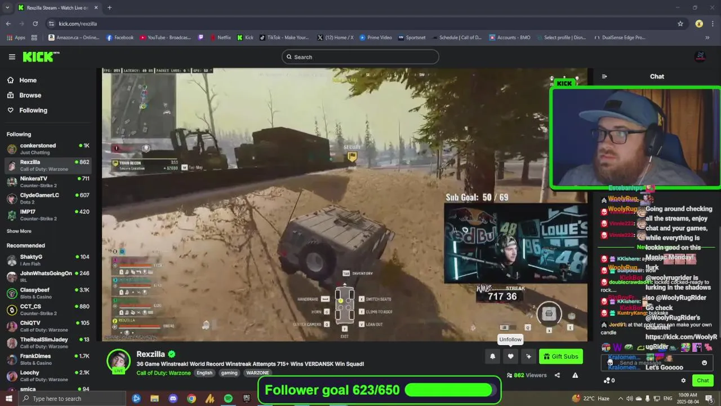Open FrankDimes recommended channel
This screenshot has height=406, width=721.
[x=48, y=359]
